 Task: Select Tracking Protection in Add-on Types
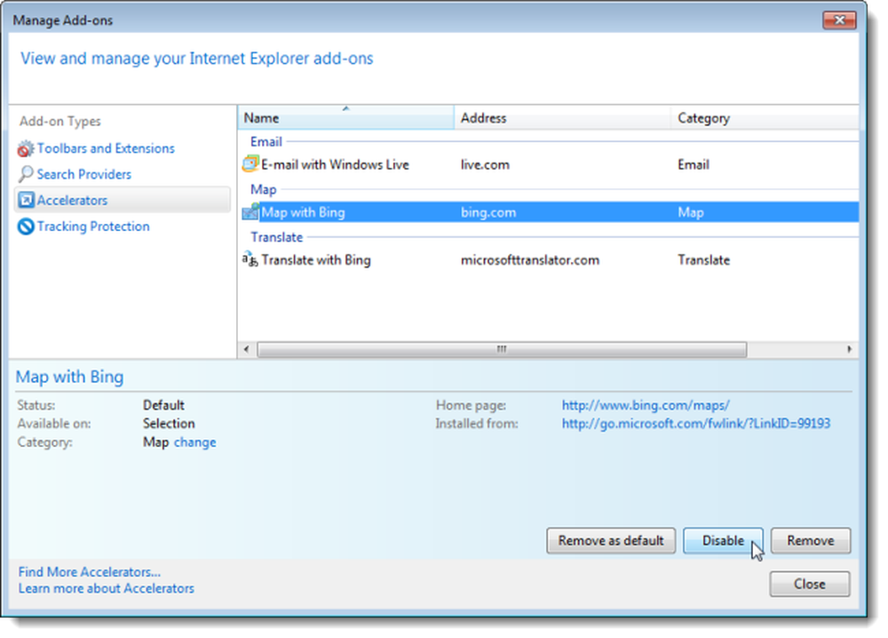point(93,227)
